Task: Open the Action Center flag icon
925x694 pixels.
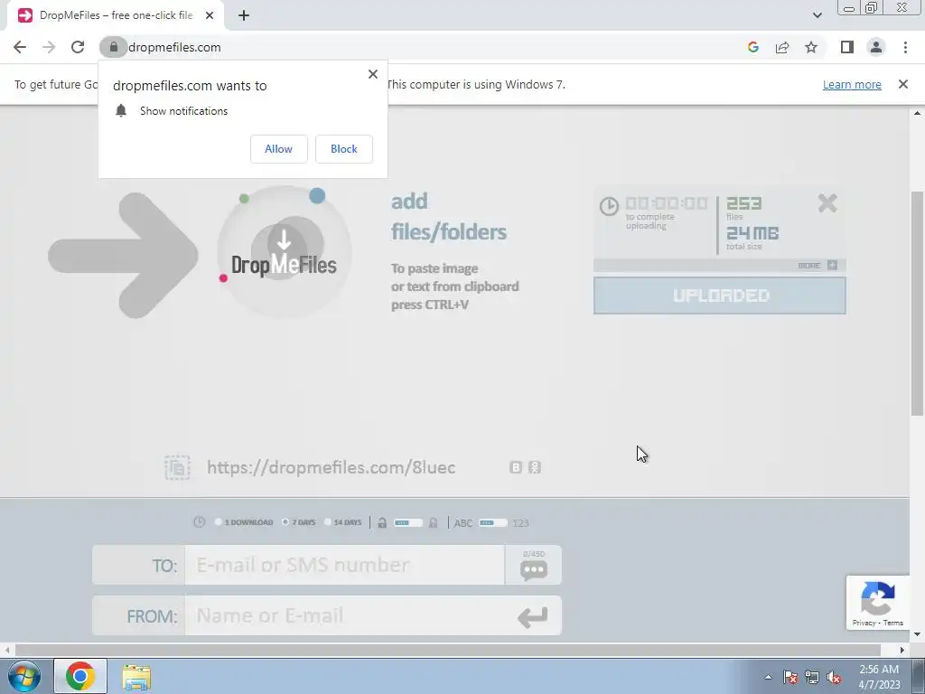Action: 790,677
